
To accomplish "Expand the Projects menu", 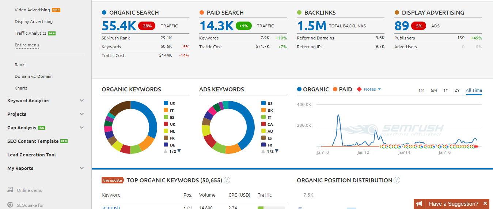I will 82,114.
